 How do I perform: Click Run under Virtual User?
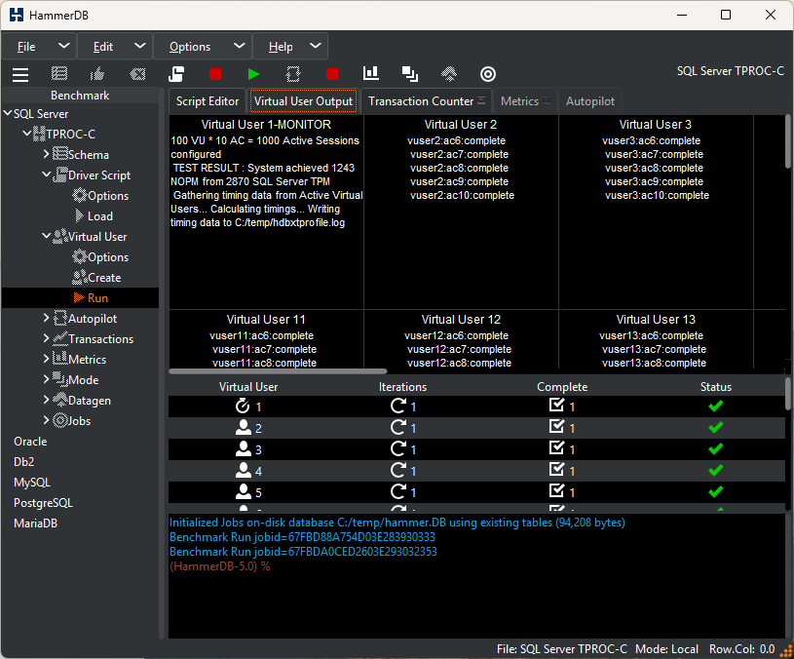(x=97, y=298)
